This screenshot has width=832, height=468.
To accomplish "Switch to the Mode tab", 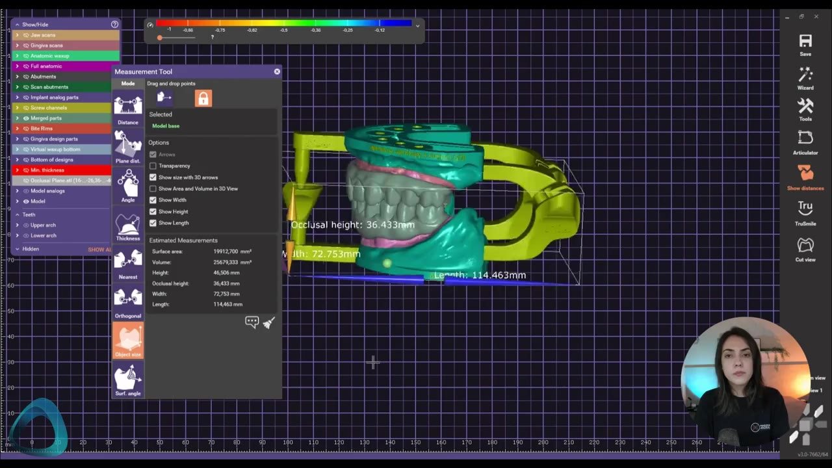I will coord(128,84).
